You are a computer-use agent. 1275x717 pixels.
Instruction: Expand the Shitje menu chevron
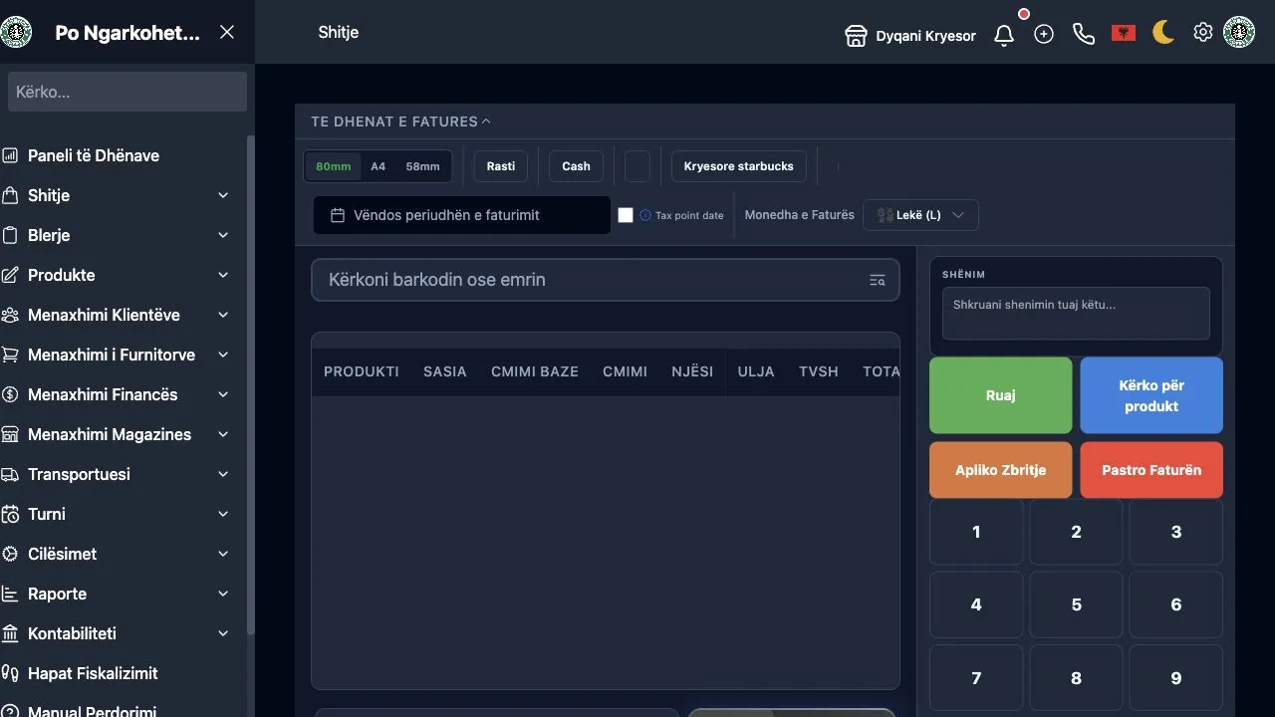223,195
